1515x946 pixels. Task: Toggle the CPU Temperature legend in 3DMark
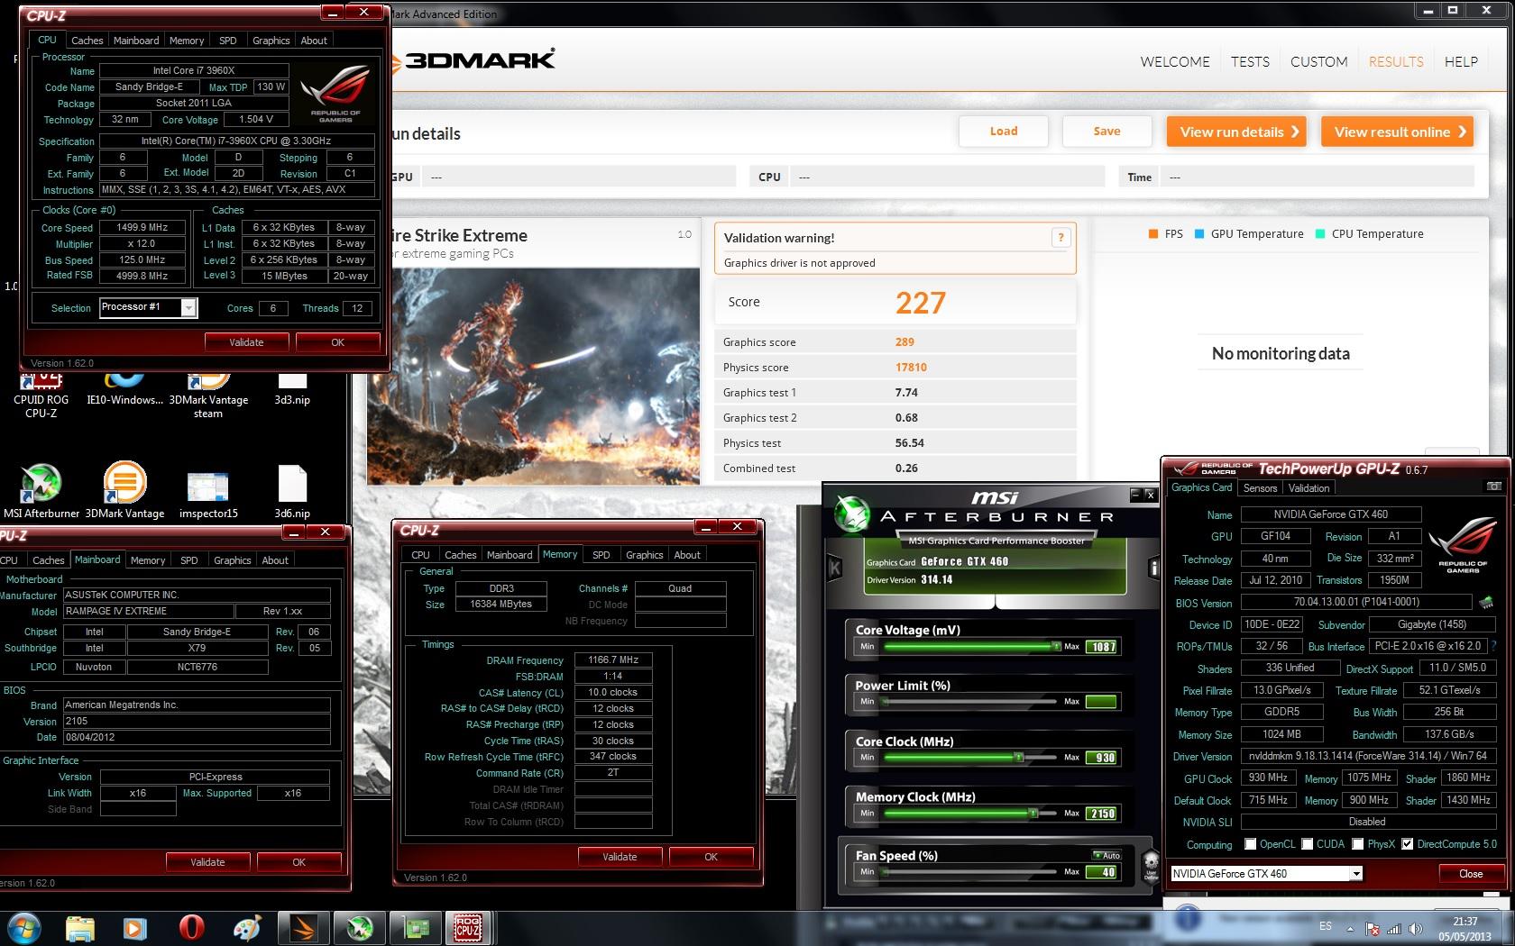pyautogui.click(x=1369, y=233)
